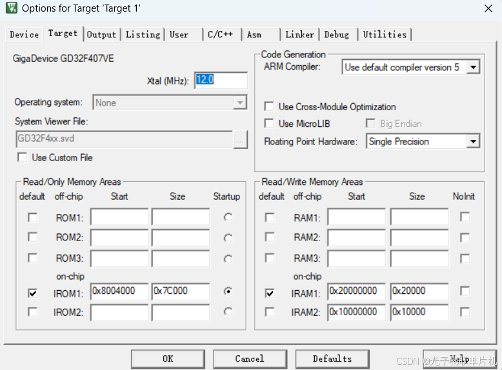Check the IROM2 default checkbox
Viewport: 502px width, 370px height.
(33, 312)
